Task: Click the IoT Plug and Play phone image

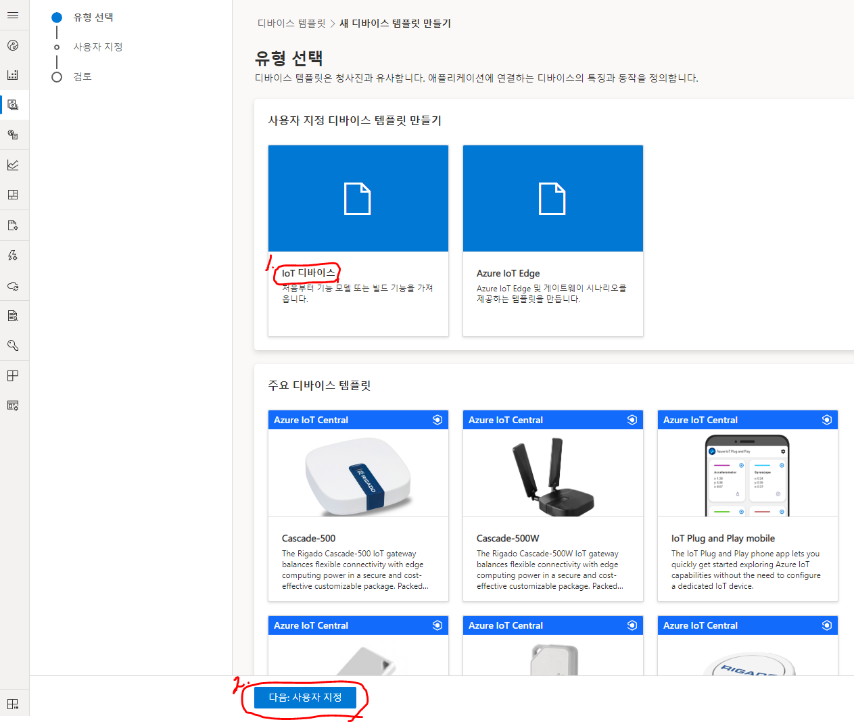Action: point(748,475)
